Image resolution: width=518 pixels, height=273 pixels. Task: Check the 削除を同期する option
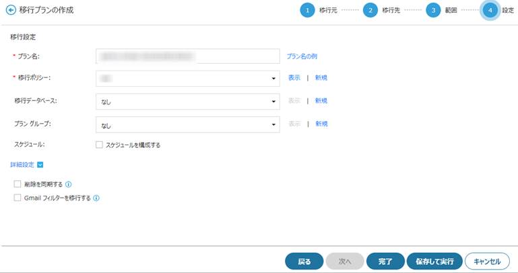(x=18, y=184)
